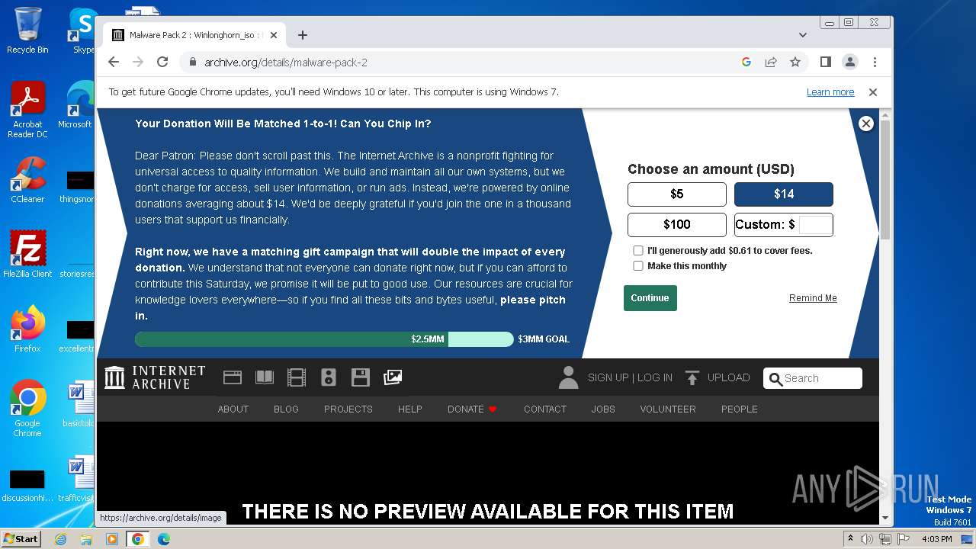
Task: Open the Chrome profile icon
Action: tap(850, 63)
